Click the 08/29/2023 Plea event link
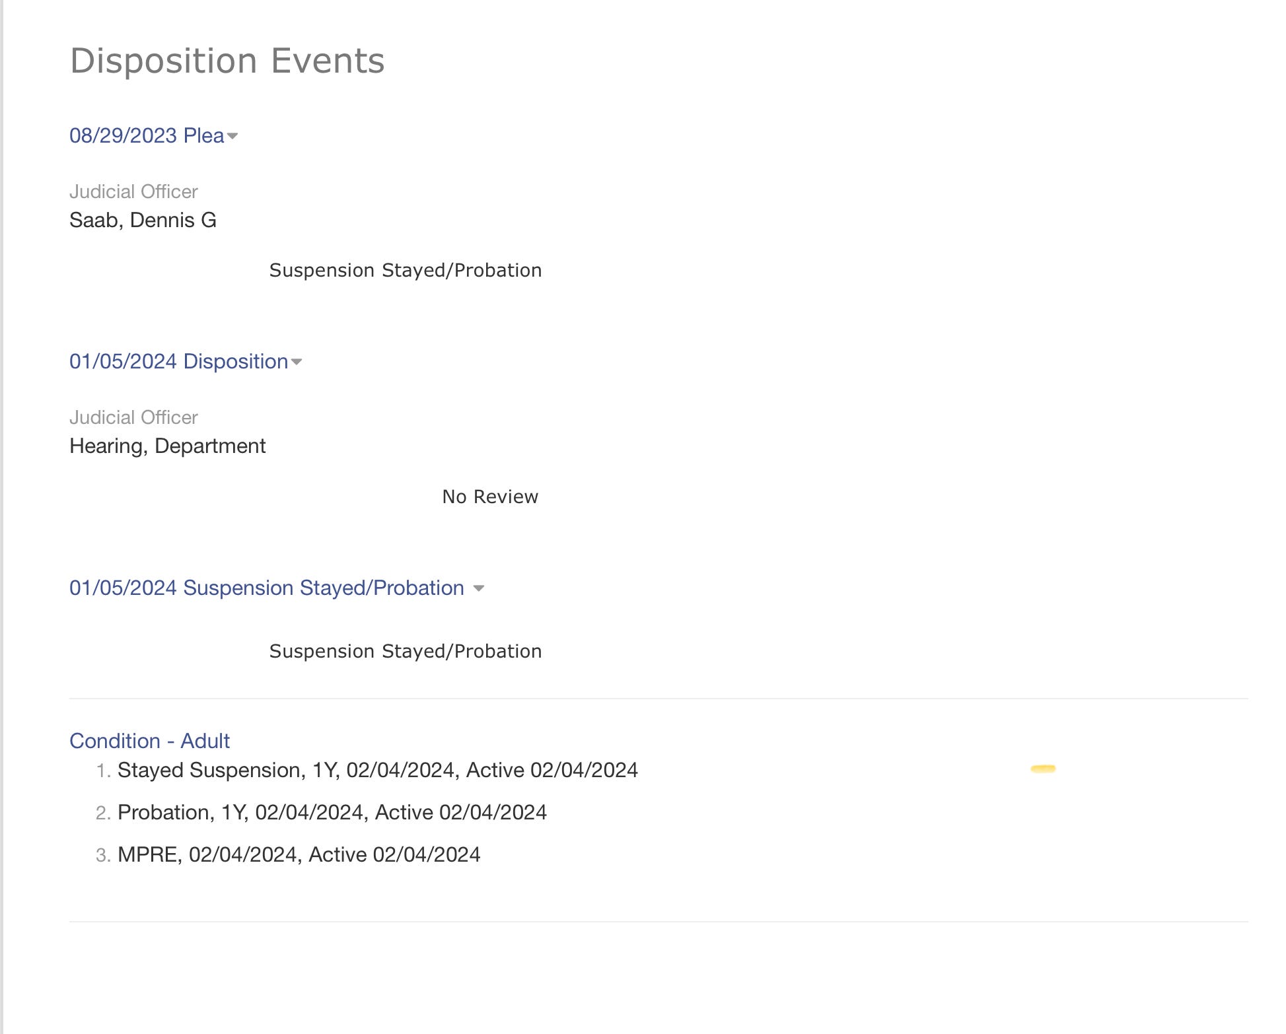 coord(147,135)
